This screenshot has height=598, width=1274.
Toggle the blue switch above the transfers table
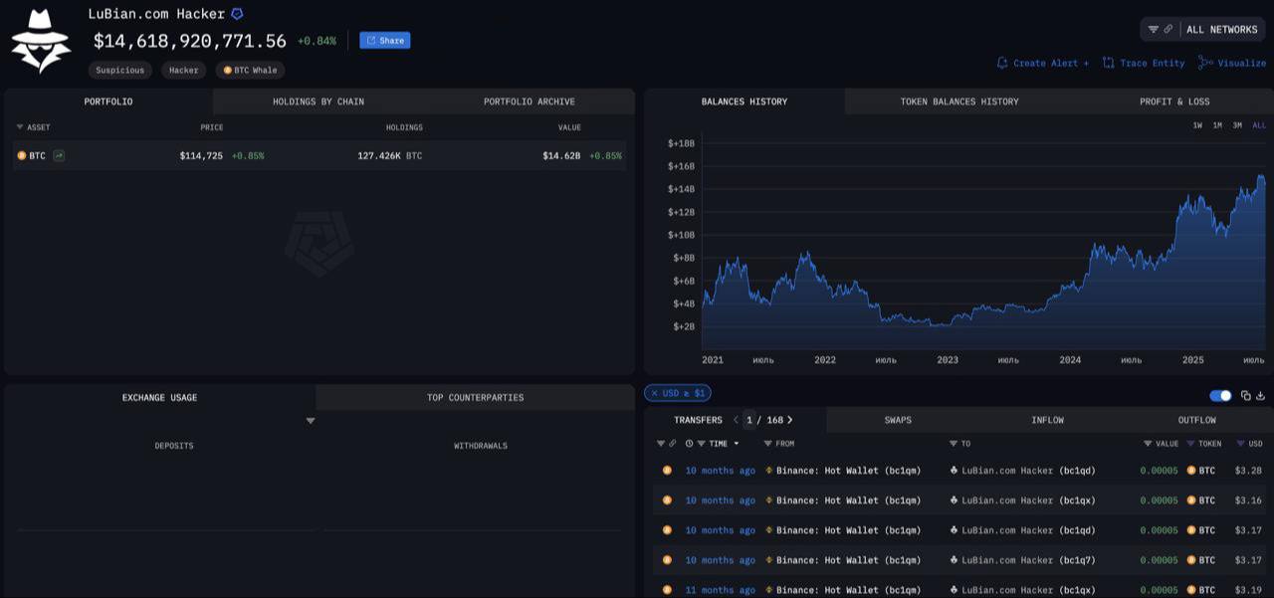coord(1220,396)
